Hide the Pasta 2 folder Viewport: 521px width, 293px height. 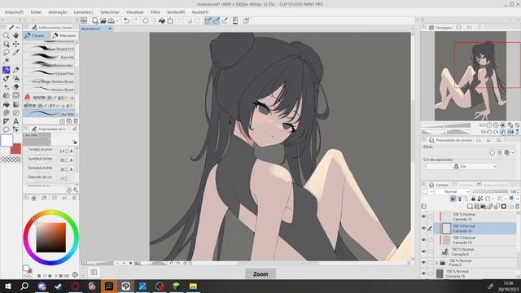point(423,263)
